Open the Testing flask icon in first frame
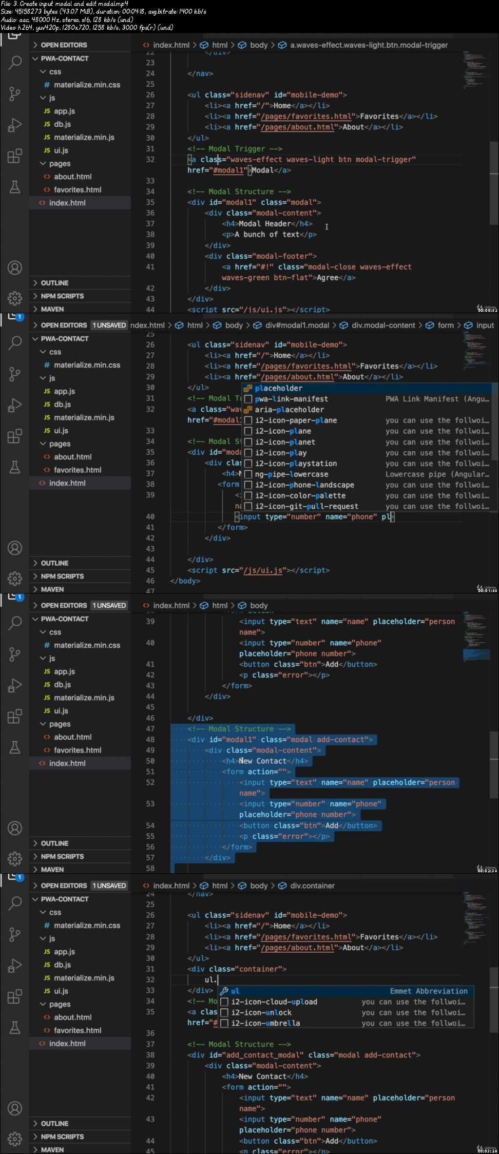The image size is (499, 1154). tap(15, 187)
